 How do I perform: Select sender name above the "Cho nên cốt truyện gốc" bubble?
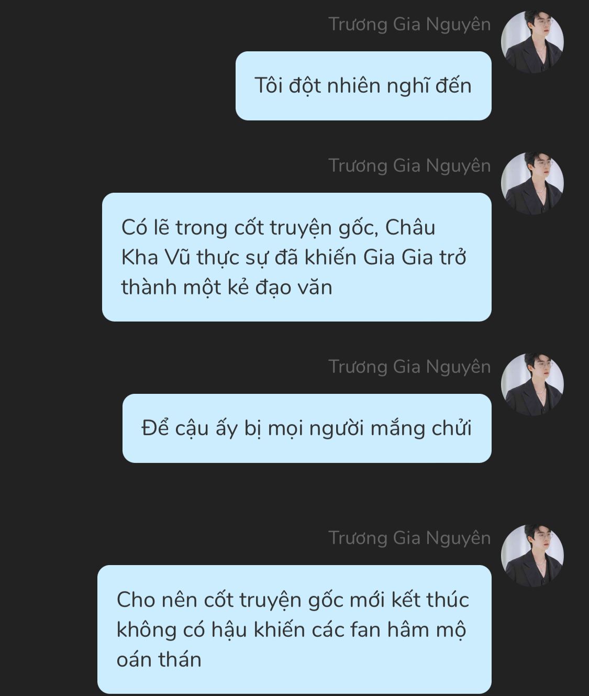[409, 538]
